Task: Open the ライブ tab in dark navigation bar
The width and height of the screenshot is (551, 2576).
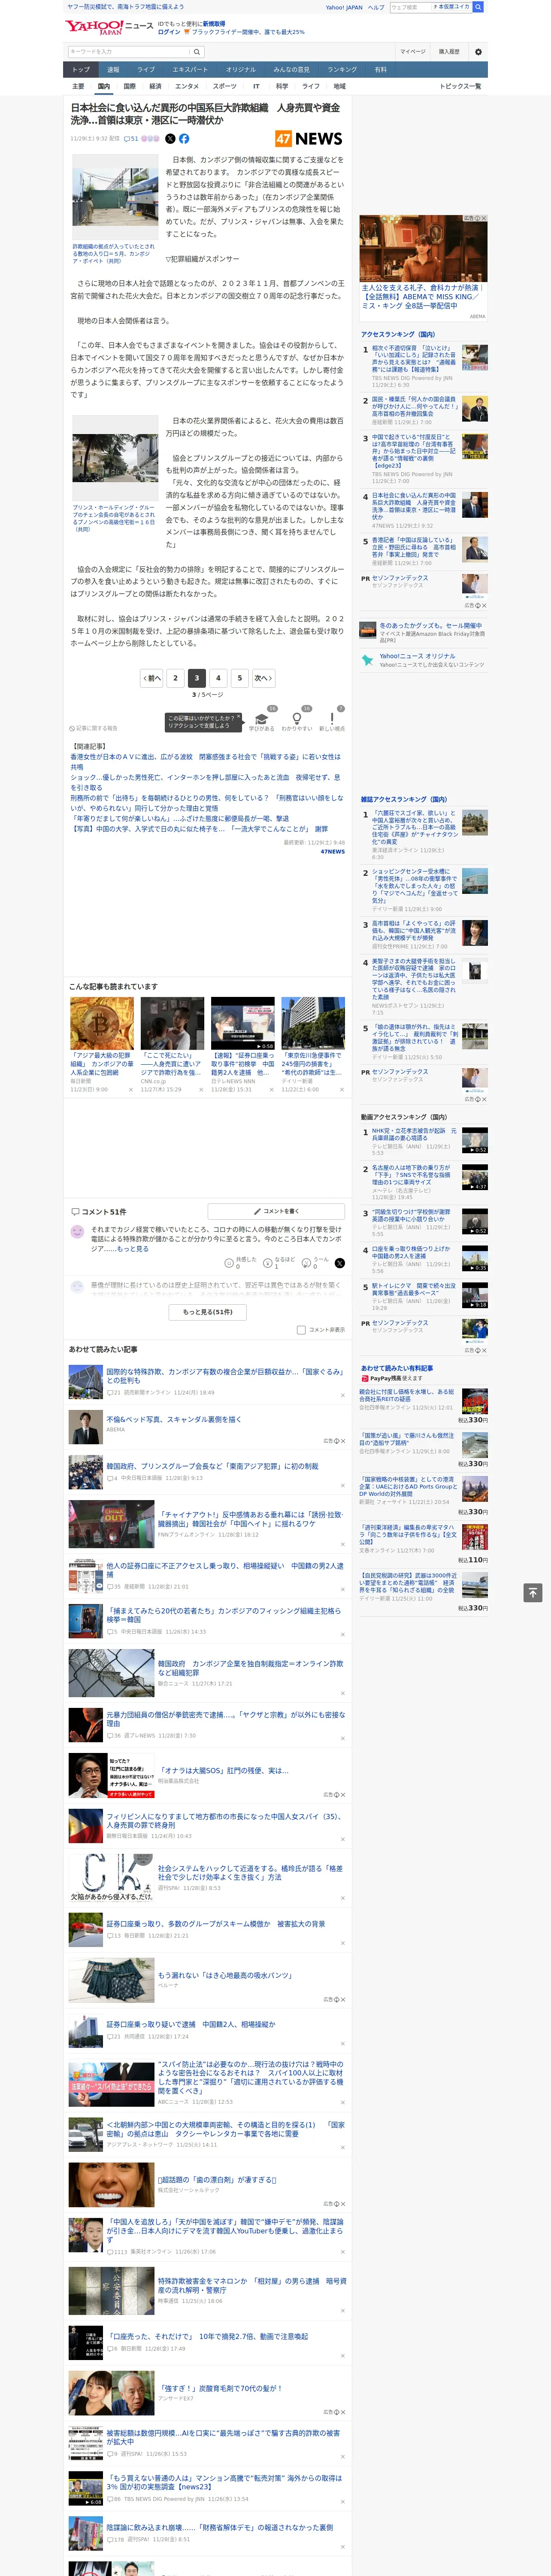Action: point(146,70)
